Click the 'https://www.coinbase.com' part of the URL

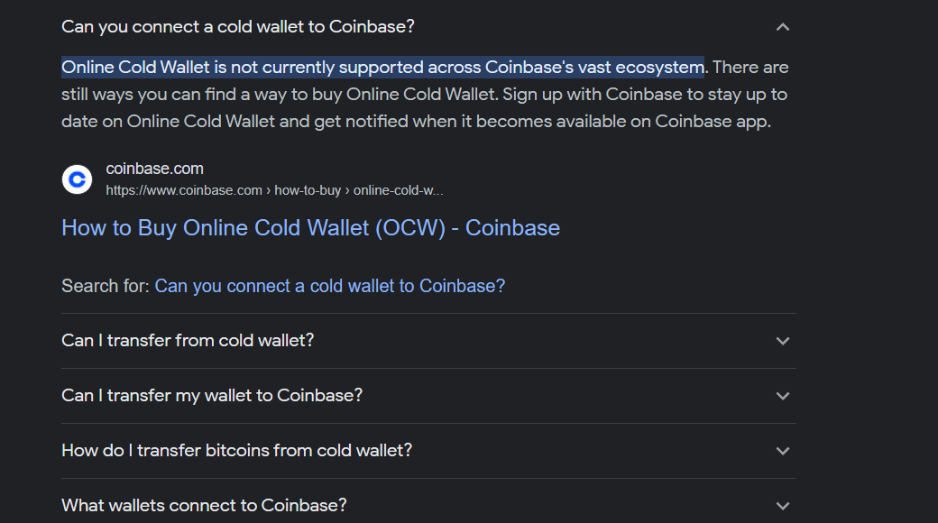184,190
